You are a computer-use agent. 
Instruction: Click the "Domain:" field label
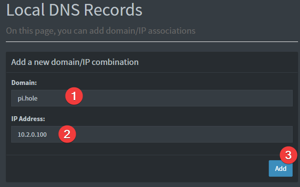[24, 83]
